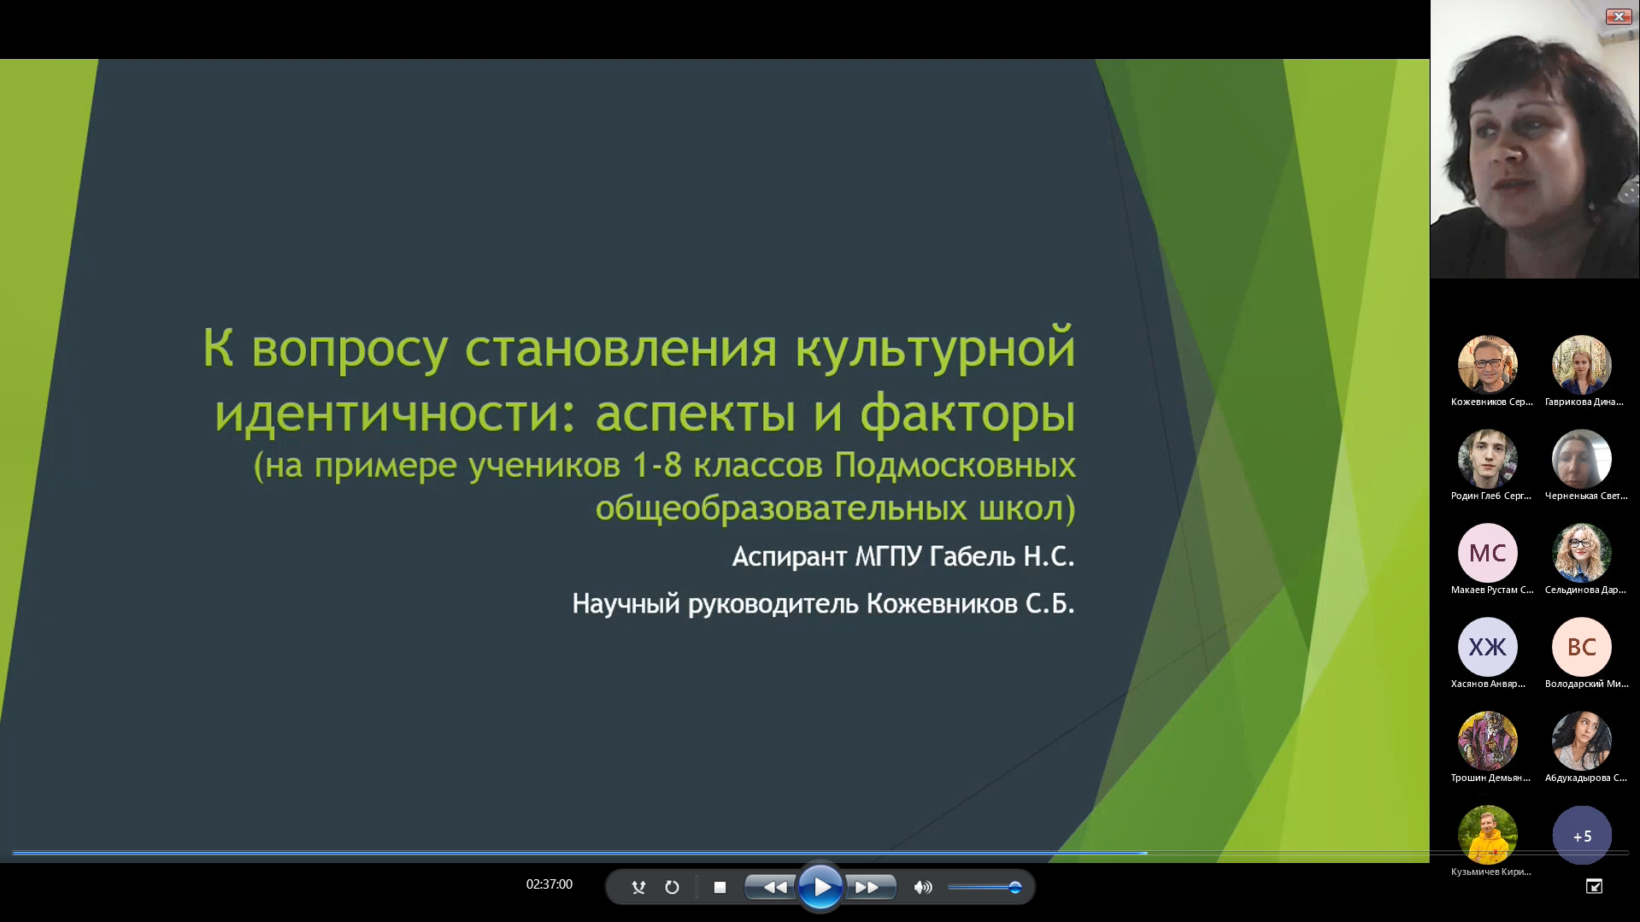Mute the player volume
Image resolution: width=1640 pixels, height=922 pixels.
click(x=923, y=887)
